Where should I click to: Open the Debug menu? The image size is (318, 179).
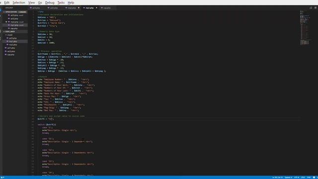50,2
